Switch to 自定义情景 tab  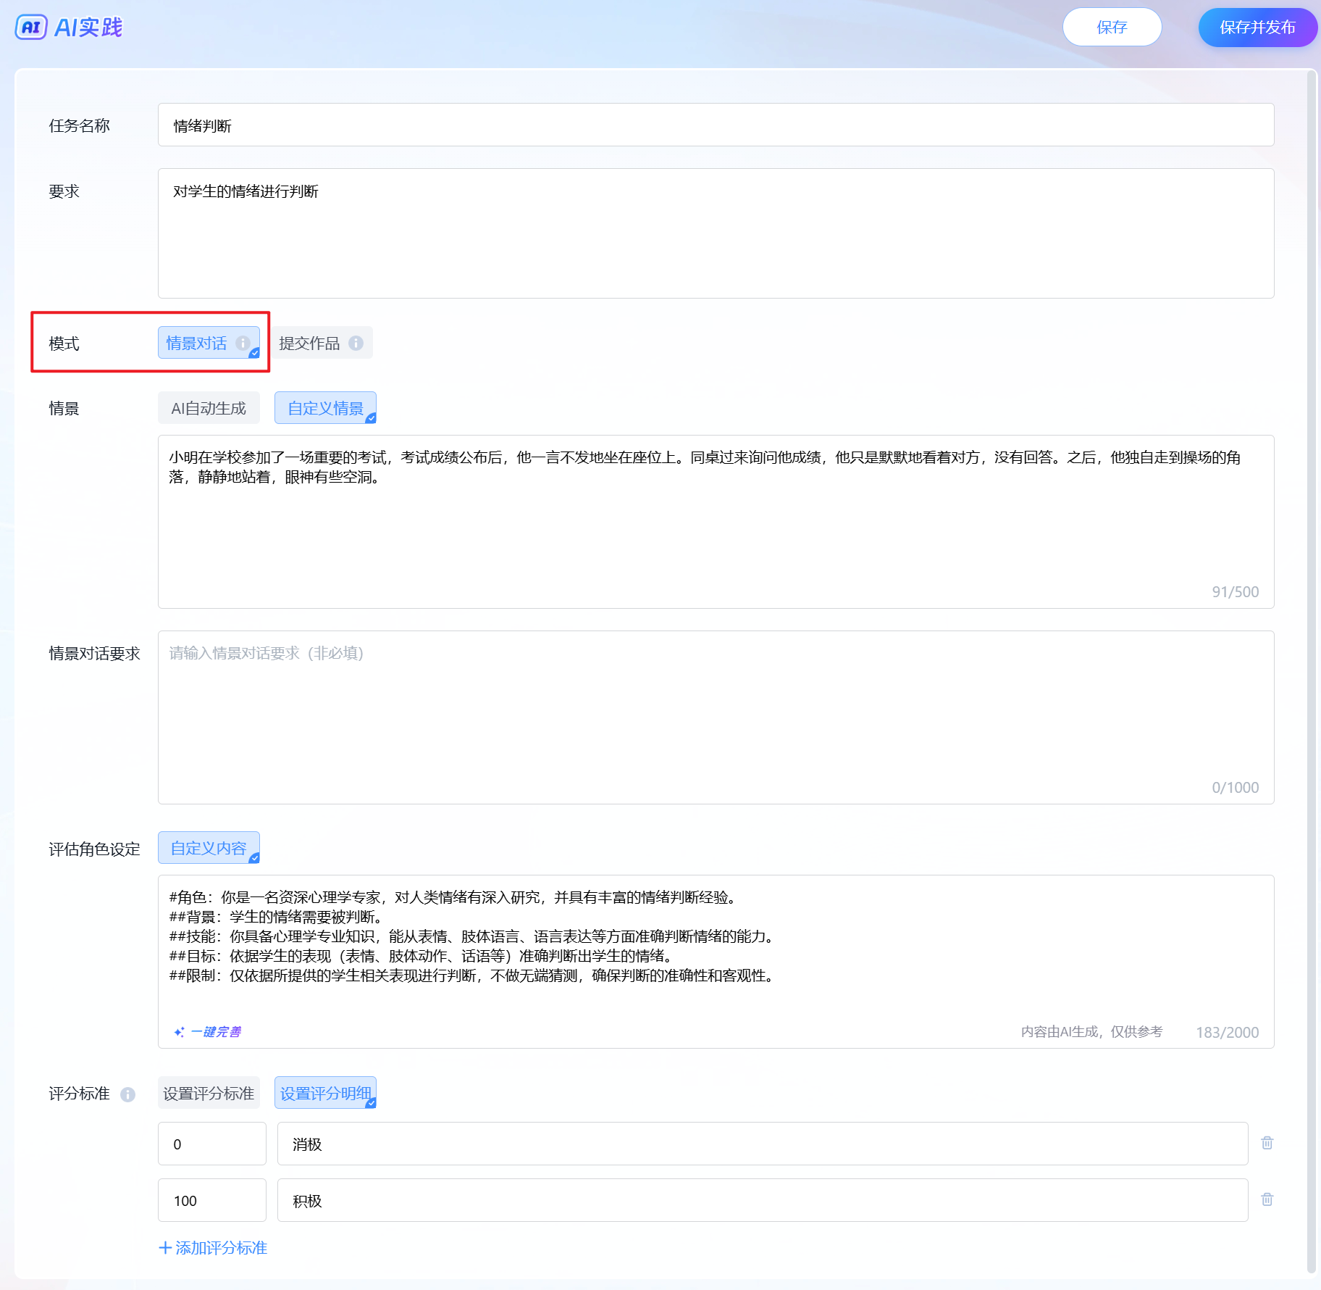[325, 408]
